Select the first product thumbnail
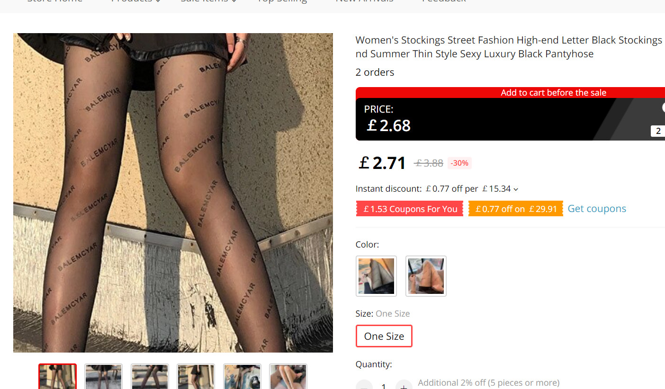 coord(57,377)
